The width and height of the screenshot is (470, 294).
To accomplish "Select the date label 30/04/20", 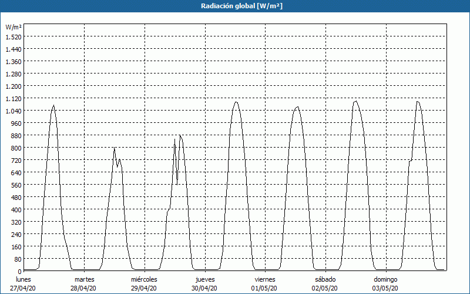I will coord(204,288).
